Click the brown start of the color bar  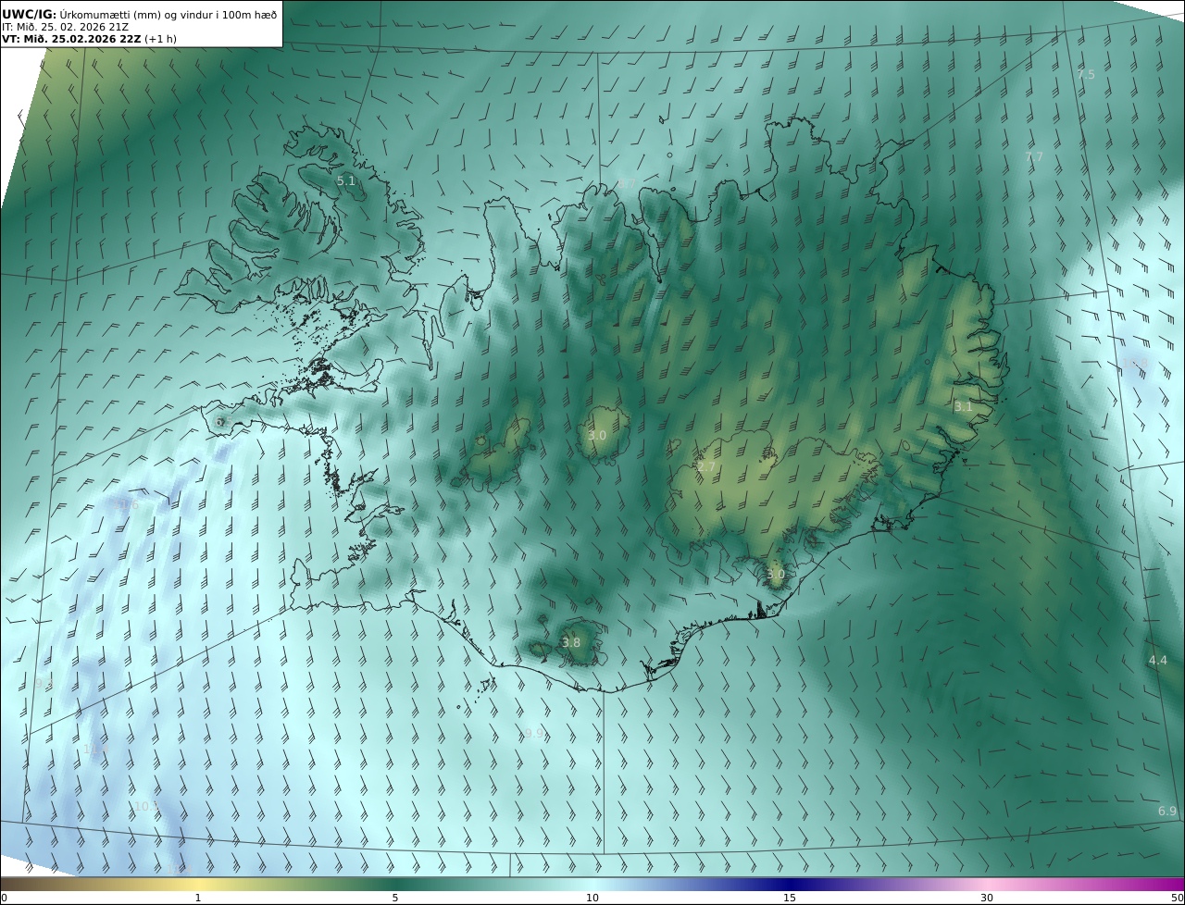(14, 884)
